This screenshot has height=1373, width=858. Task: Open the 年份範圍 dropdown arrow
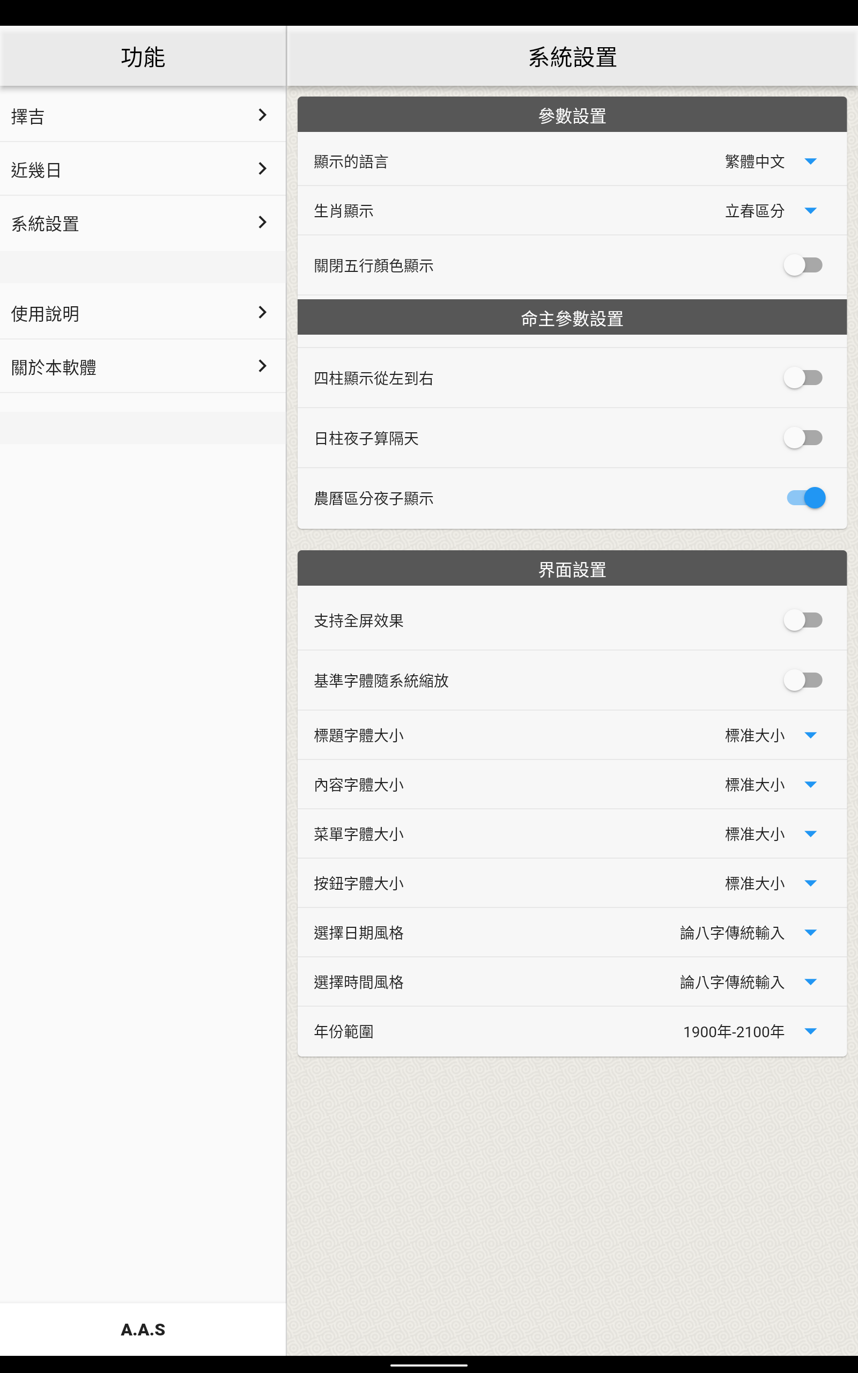click(810, 1031)
